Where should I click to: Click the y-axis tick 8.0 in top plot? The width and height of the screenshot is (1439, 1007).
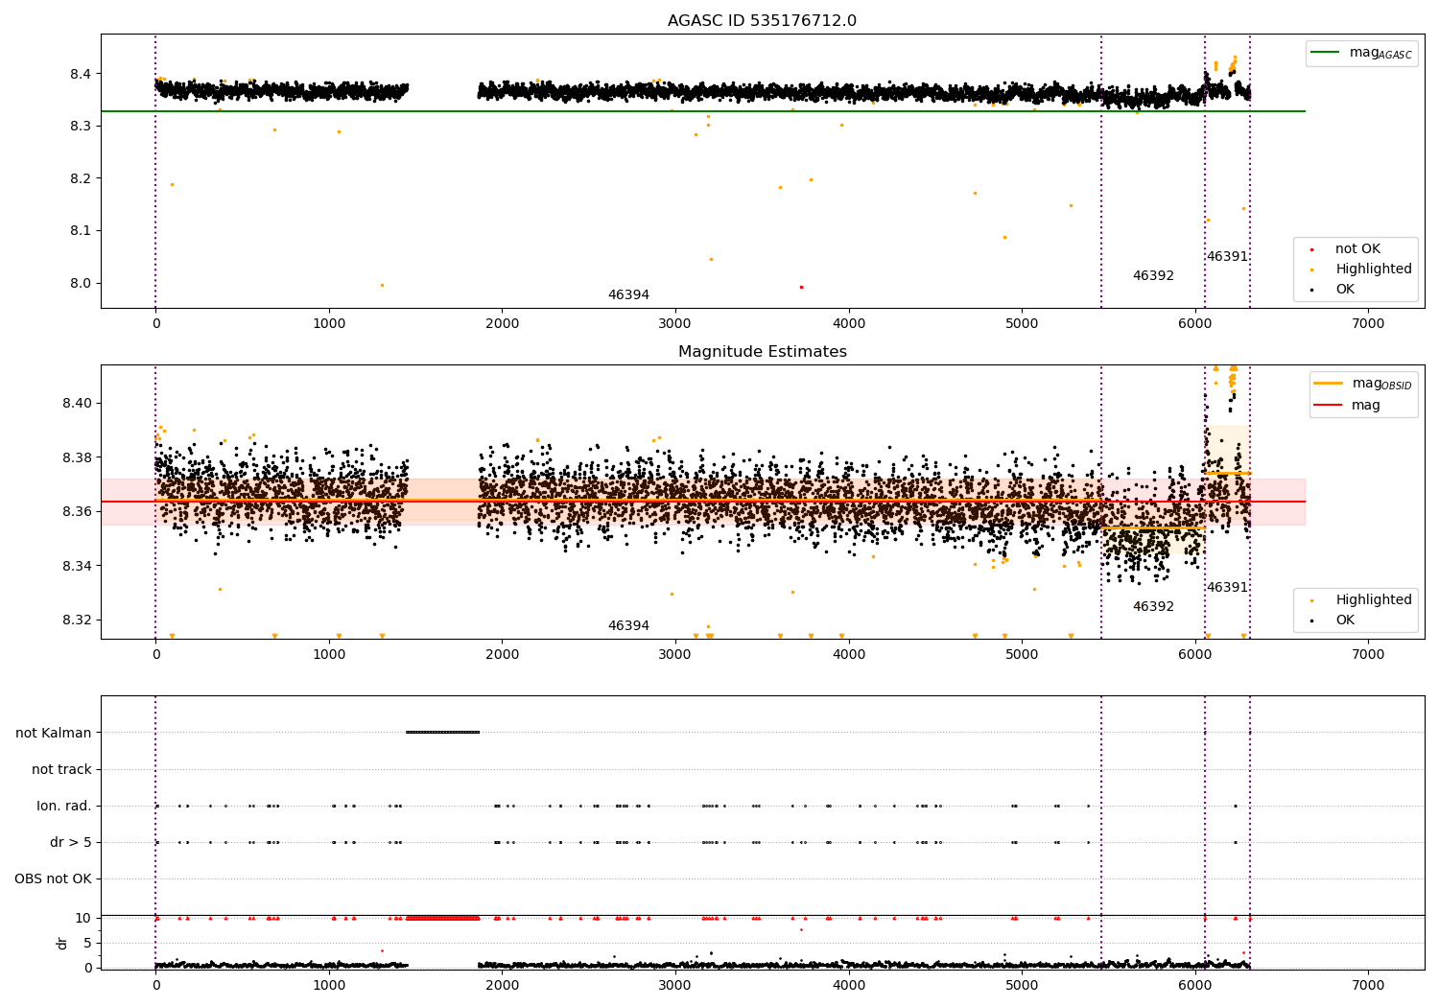click(81, 284)
